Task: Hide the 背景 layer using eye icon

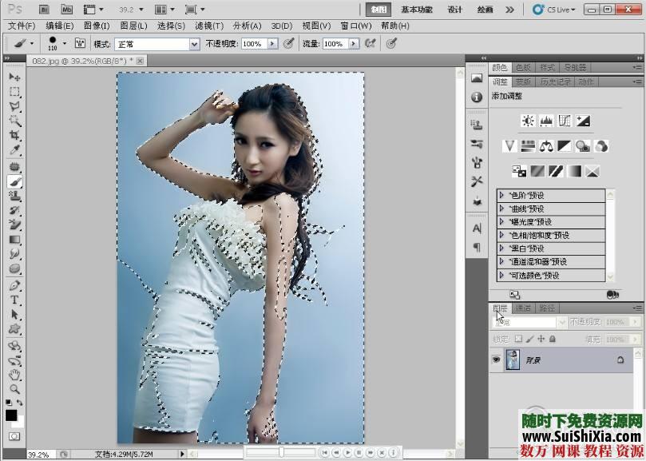Action: click(x=496, y=360)
